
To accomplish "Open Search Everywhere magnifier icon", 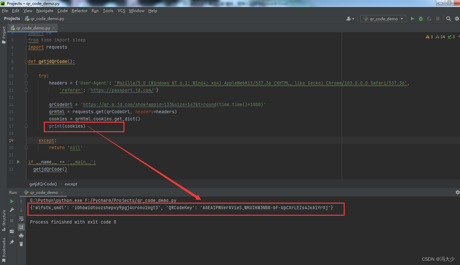I will 449,19.
